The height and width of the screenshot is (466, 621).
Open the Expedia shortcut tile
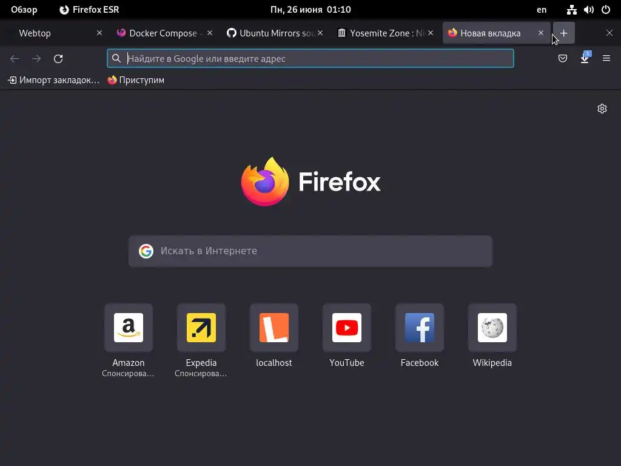click(201, 328)
